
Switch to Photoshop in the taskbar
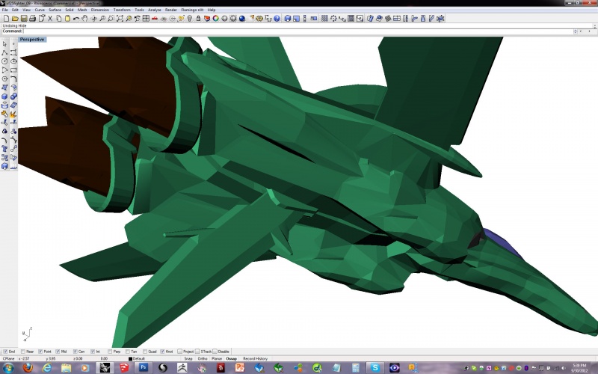tap(144, 368)
